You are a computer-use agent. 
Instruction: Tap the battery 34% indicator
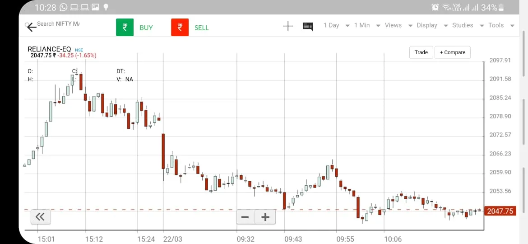(x=493, y=7)
